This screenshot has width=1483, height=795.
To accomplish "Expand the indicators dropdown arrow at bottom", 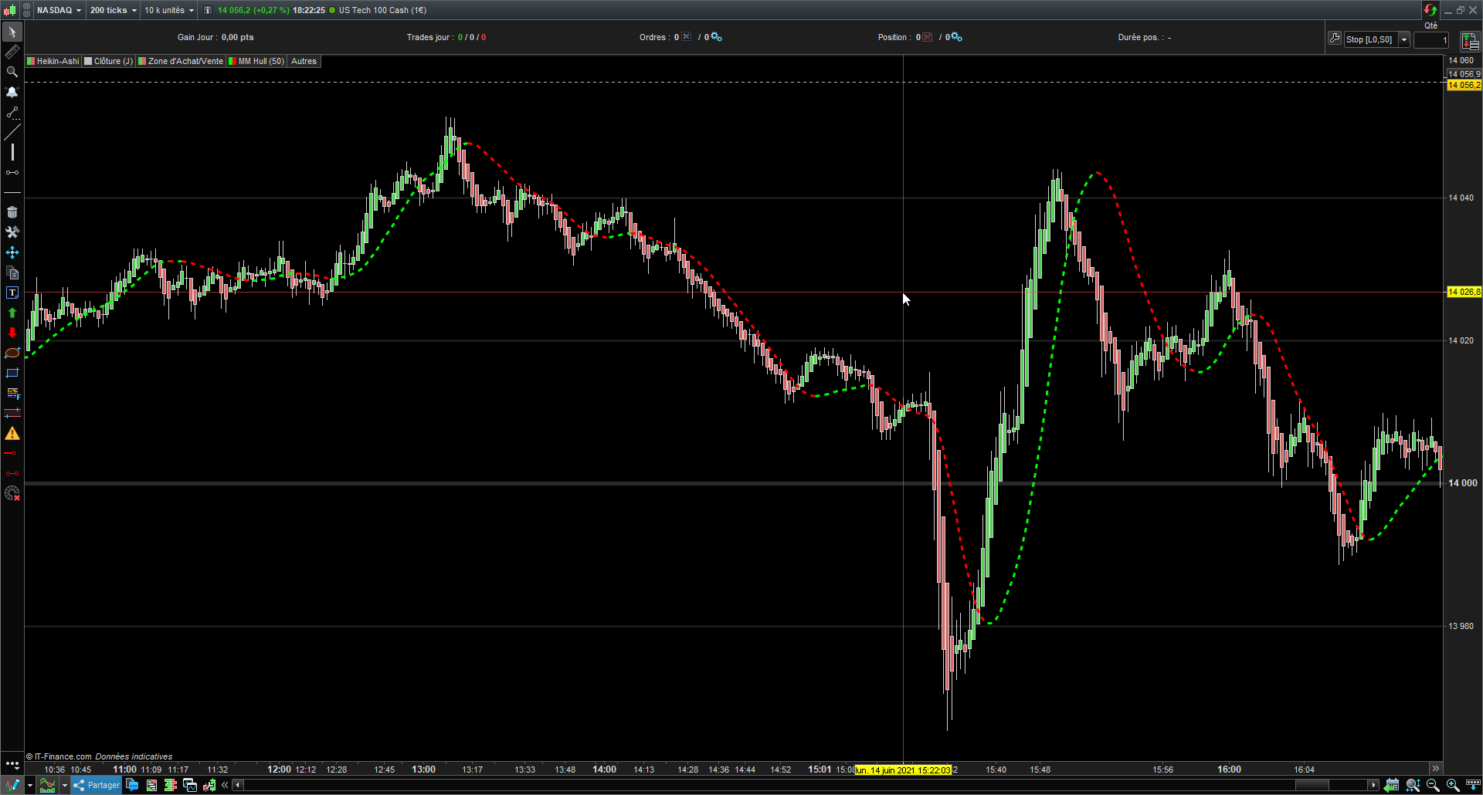I will pyautogui.click(x=65, y=786).
